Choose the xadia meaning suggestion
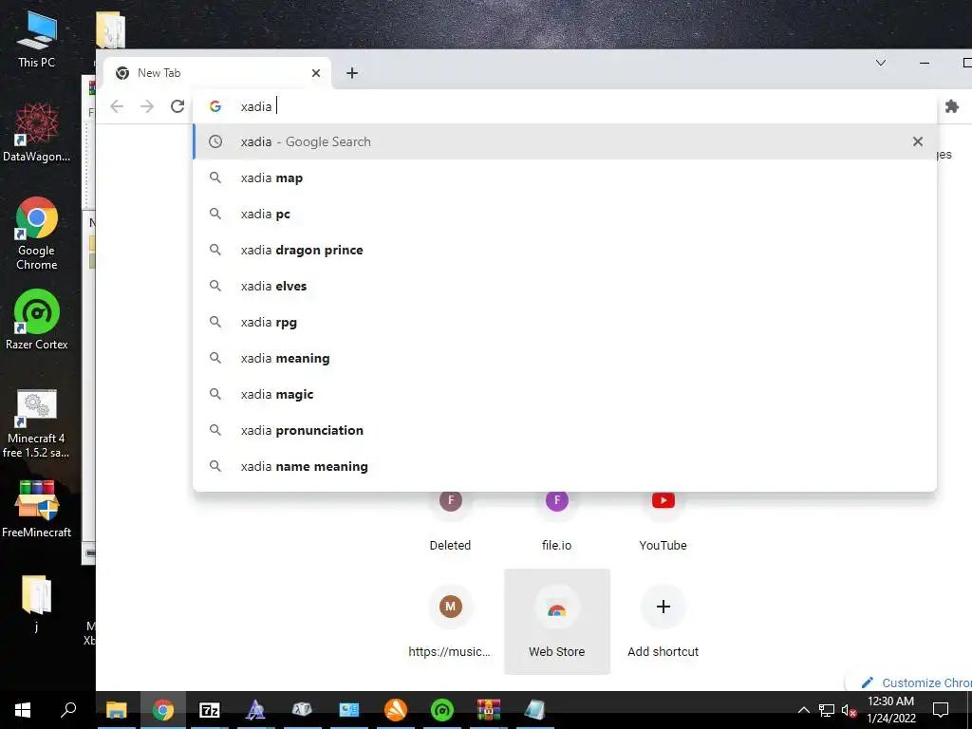Viewport: 972px width, 729px height. click(564, 358)
